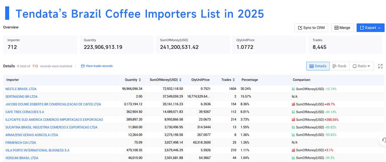
Task: Click the Importer overview card showing 712
Action: [40, 45]
